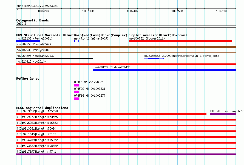Click the DGV Structural Variants track title
Image resolution: width=244 pixels, height=165 pixels.
click(x=102, y=35)
